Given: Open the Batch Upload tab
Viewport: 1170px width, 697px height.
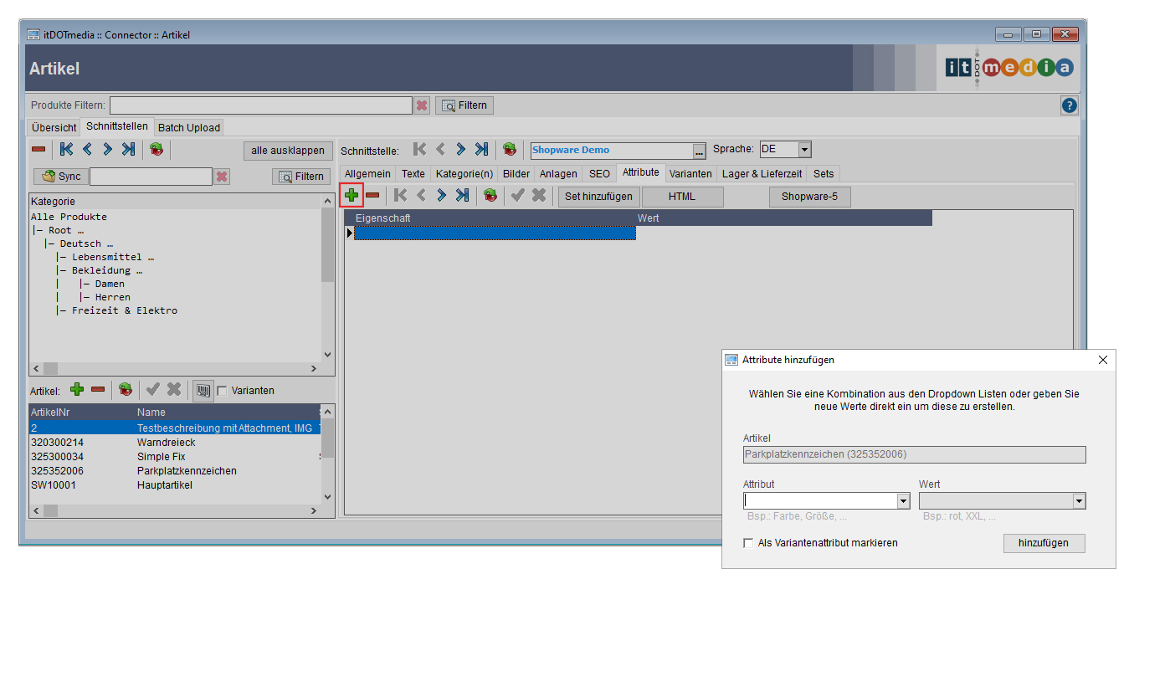Looking at the screenshot, I should (189, 127).
